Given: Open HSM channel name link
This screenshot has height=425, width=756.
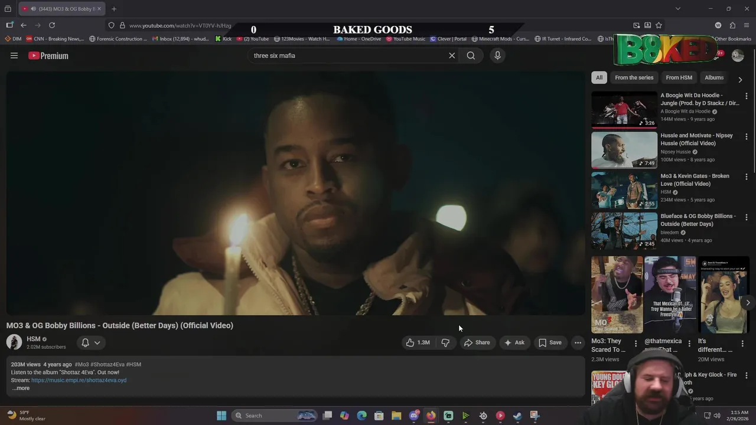Looking at the screenshot, I should coord(34,339).
